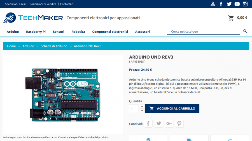
Task: Click the TechMaker logo
Action: pyautogui.click(x=33, y=18)
